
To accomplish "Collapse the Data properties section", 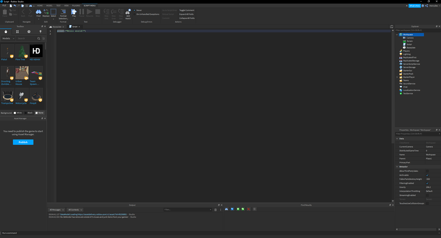I will (397, 138).
